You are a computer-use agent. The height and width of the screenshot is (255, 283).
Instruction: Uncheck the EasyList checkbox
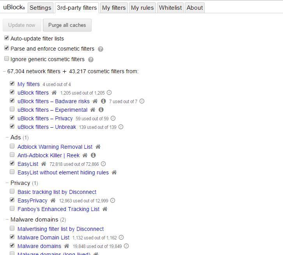point(12,163)
